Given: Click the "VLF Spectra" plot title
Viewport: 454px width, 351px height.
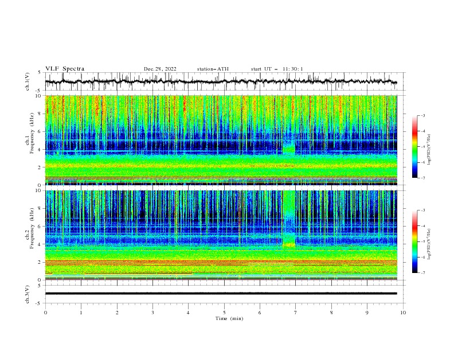Looking at the screenshot, I should [65, 69].
